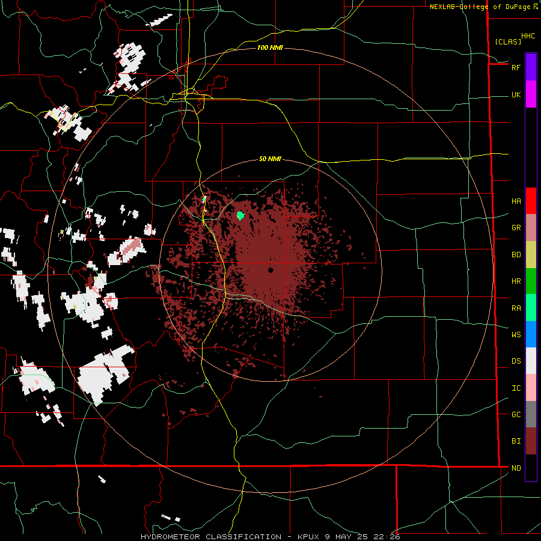Click the 'HYDROMETEOR CLASSIFICATION - KPUX' caption
Screen dimensions: 541x541
[x=230, y=537]
